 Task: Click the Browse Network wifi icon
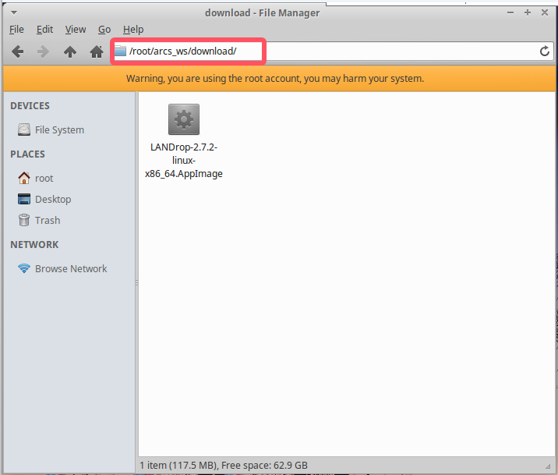pos(24,268)
